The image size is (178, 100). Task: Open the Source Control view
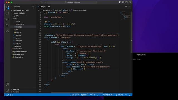[x=7, y=19]
